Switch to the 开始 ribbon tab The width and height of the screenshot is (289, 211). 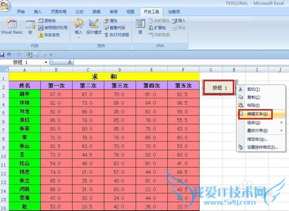[x=21, y=12]
